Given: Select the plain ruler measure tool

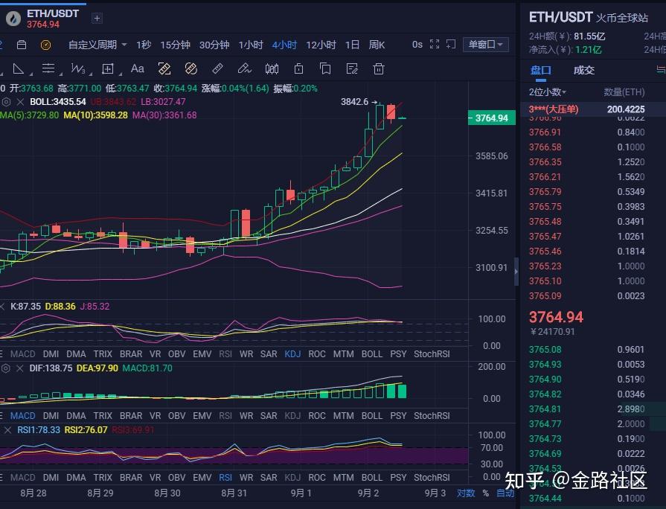Looking at the screenshot, I should pos(217,68).
